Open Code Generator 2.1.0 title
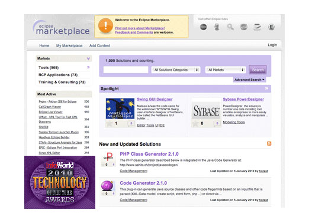The height and width of the screenshot is (223, 309). tap(143, 183)
